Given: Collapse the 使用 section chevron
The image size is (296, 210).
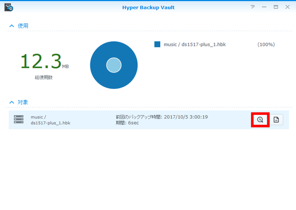Looking at the screenshot, I should click(x=12, y=26).
